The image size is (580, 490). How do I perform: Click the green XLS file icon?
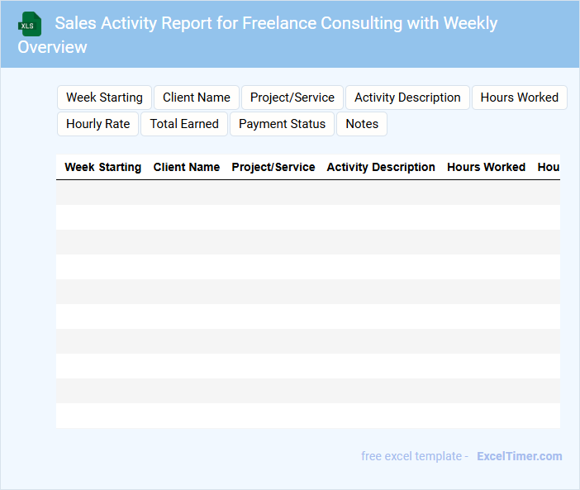[x=30, y=24]
